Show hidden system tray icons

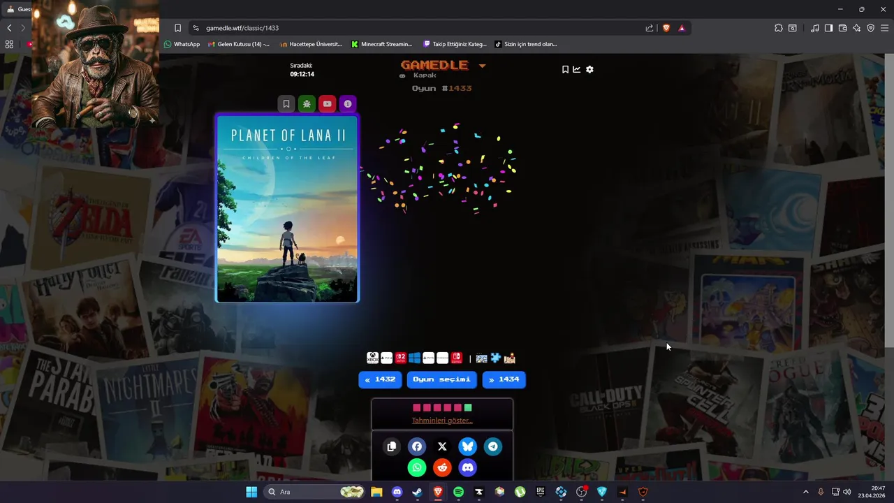(805, 492)
